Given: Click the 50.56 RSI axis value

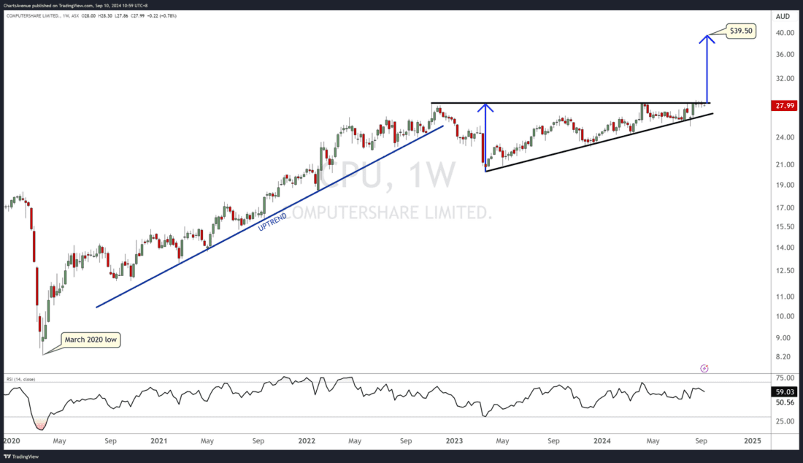Looking at the screenshot, I should pos(785,402).
